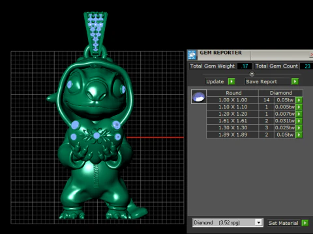Collapse the panel with the round up-arrow toggle

pyautogui.click(x=252, y=74)
